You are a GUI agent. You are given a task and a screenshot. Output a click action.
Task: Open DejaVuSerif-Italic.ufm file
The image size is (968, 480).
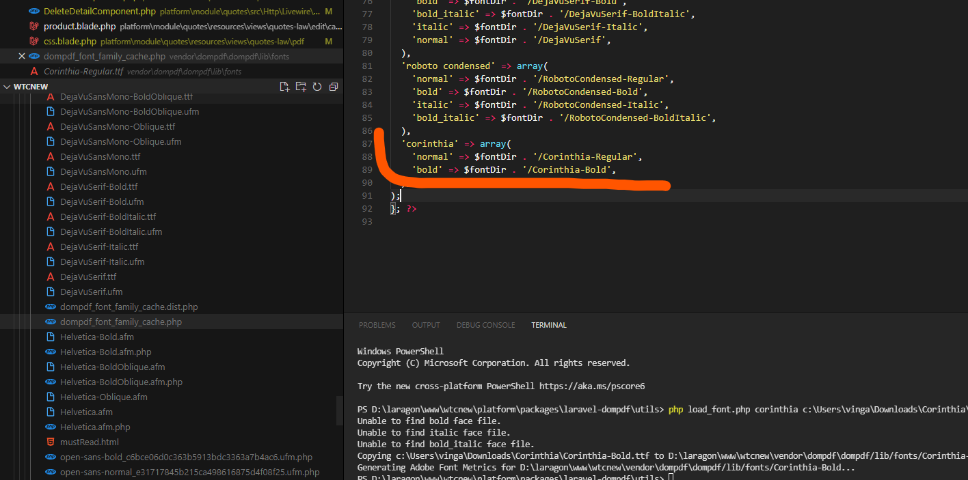coord(103,262)
